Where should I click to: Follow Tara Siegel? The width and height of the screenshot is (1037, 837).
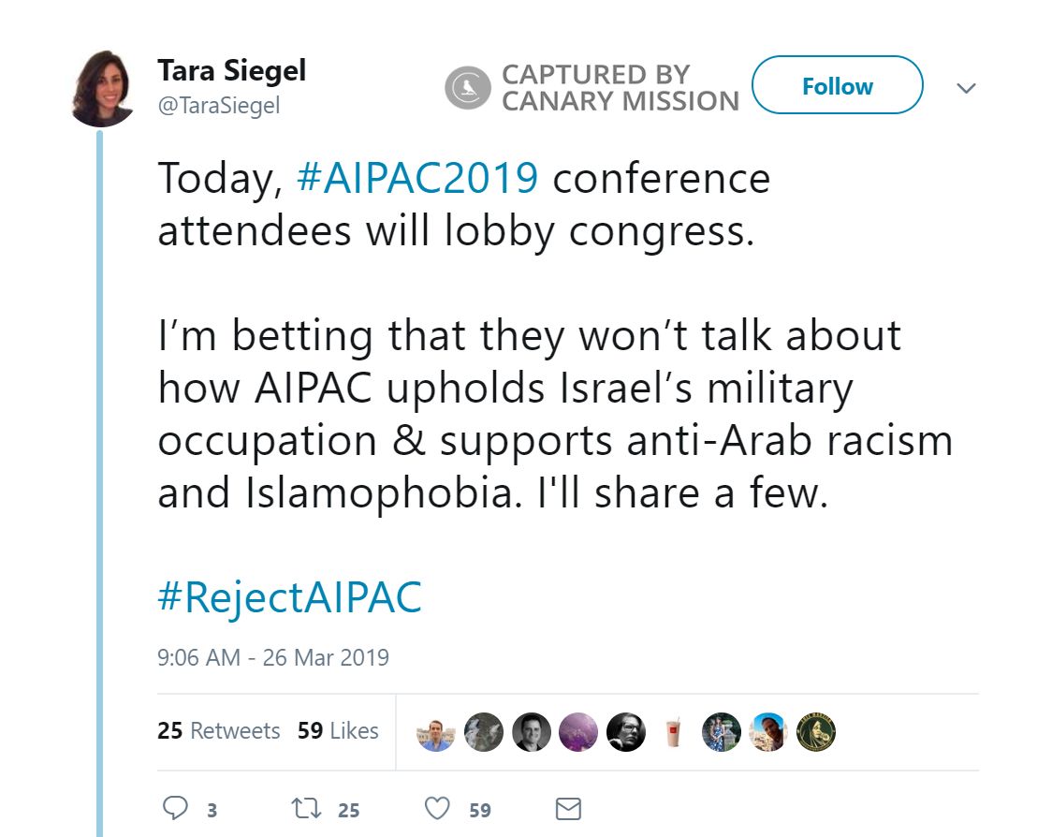[x=836, y=85]
